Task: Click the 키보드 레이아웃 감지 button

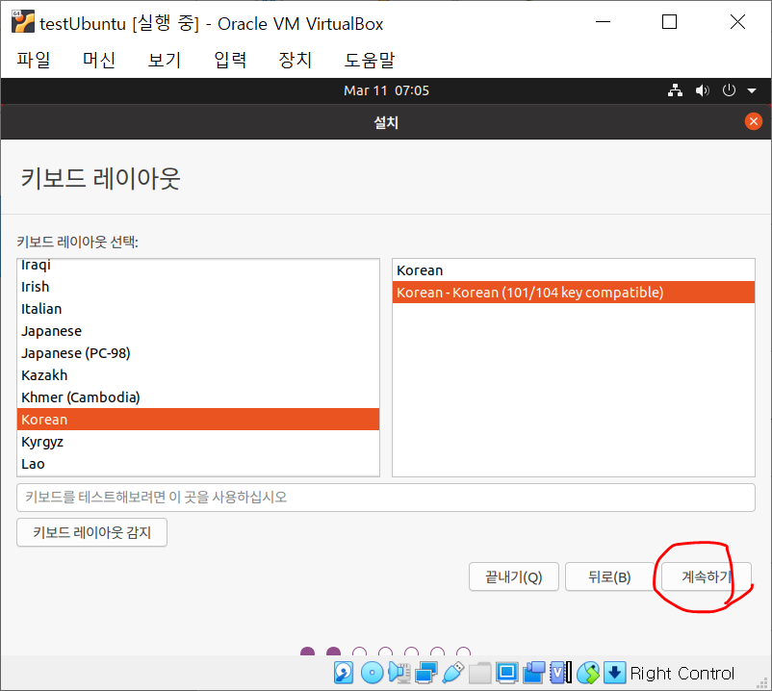Action: (x=91, y=532)
